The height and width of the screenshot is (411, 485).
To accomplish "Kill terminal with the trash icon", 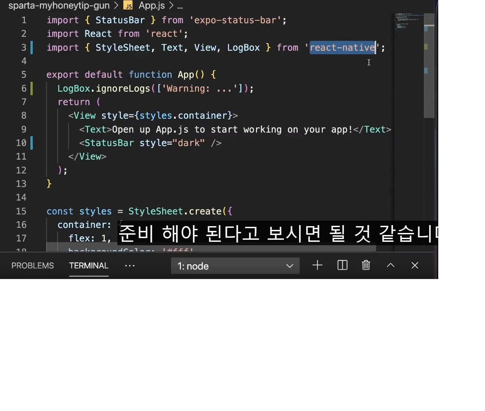I will tap(366, 265).
